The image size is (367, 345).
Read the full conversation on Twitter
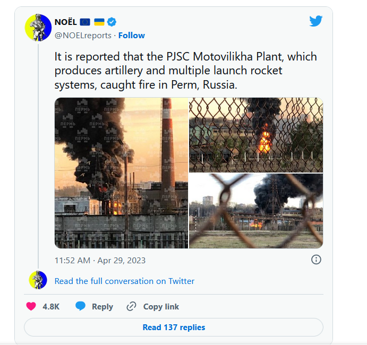point(124,281)
